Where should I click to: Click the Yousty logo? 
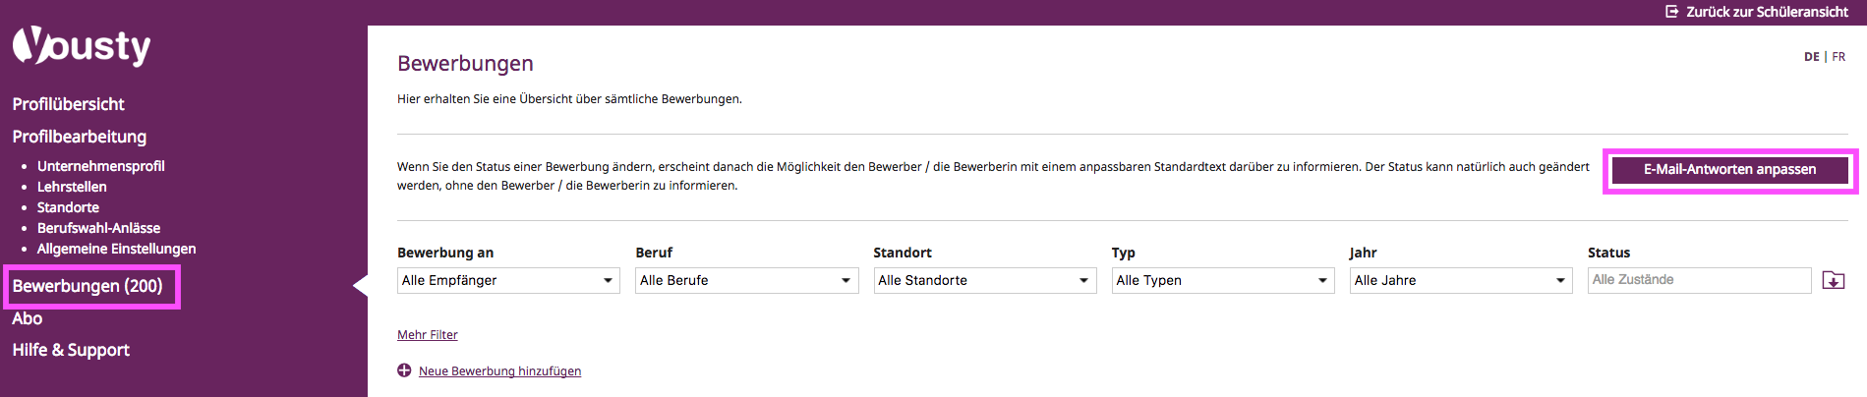click(82, 46)
